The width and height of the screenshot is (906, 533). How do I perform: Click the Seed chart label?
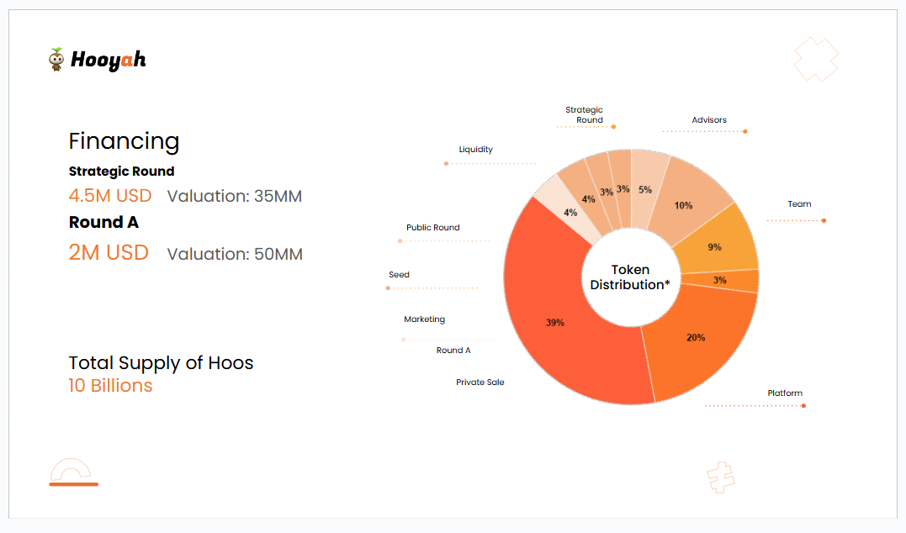399,275
